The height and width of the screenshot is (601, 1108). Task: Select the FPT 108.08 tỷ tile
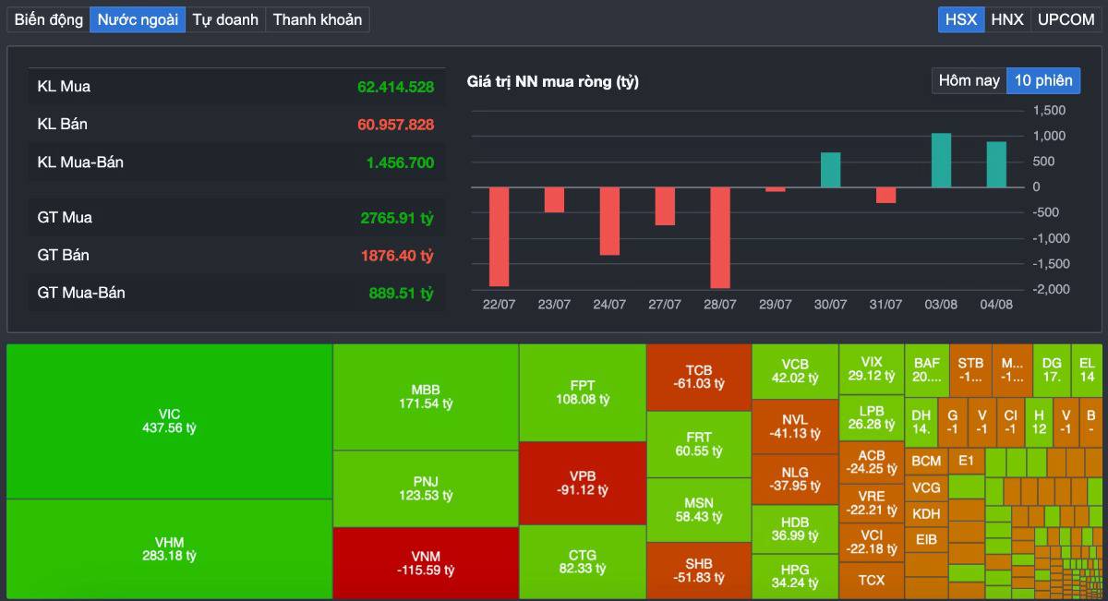583,393
